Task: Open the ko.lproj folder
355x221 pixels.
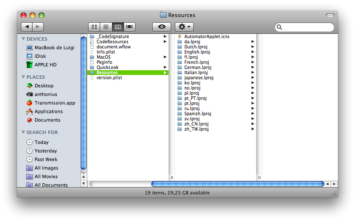Action: point(216,83)
